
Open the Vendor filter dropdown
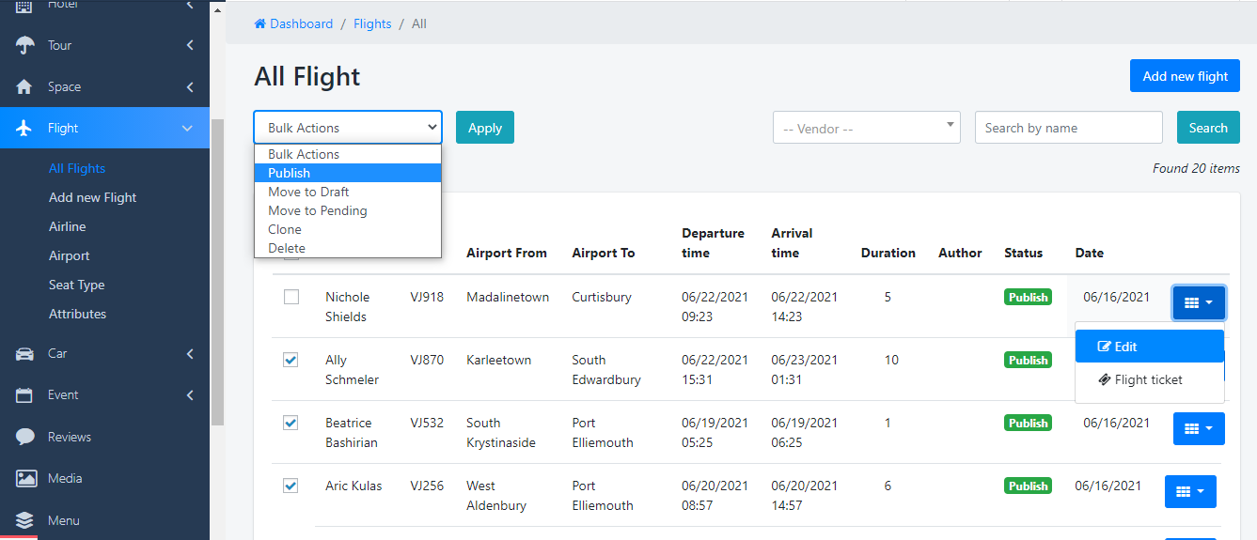tap(866, 128)
